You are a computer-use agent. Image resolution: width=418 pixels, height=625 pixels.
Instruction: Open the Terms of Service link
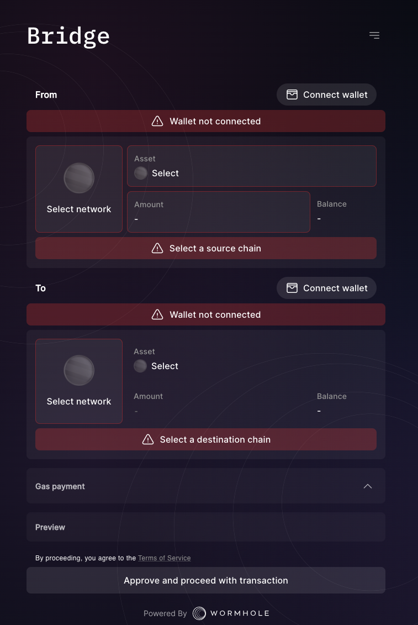coord(164,558)
